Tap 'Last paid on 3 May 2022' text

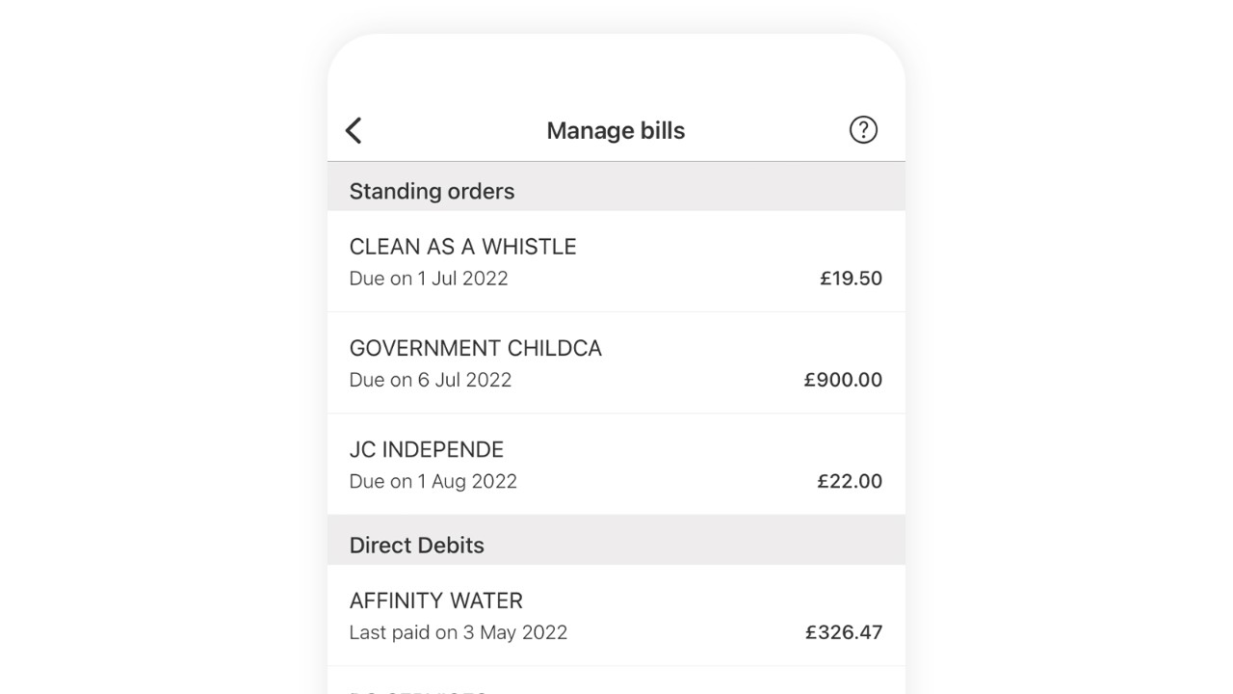(x=459, y=632)
